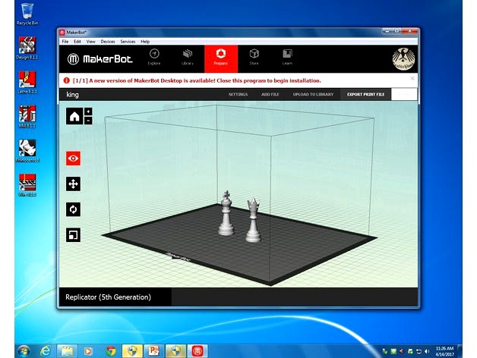The image size is (477, 358).
Task: Toggle the red eye View mode
Action: pos(74,158)
